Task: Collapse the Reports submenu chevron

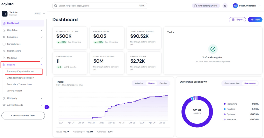Action: [42, 65]
